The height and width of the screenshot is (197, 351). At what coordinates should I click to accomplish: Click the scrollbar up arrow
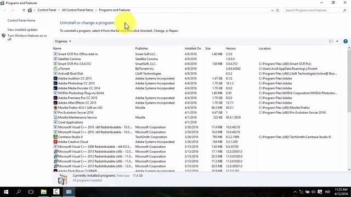(349, 48)
